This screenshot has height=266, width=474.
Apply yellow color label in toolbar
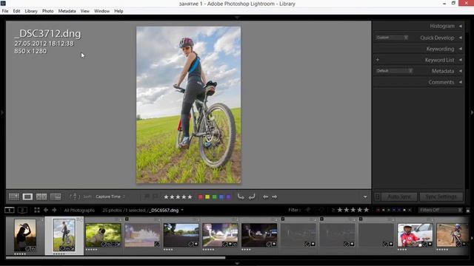coord(207,197)
